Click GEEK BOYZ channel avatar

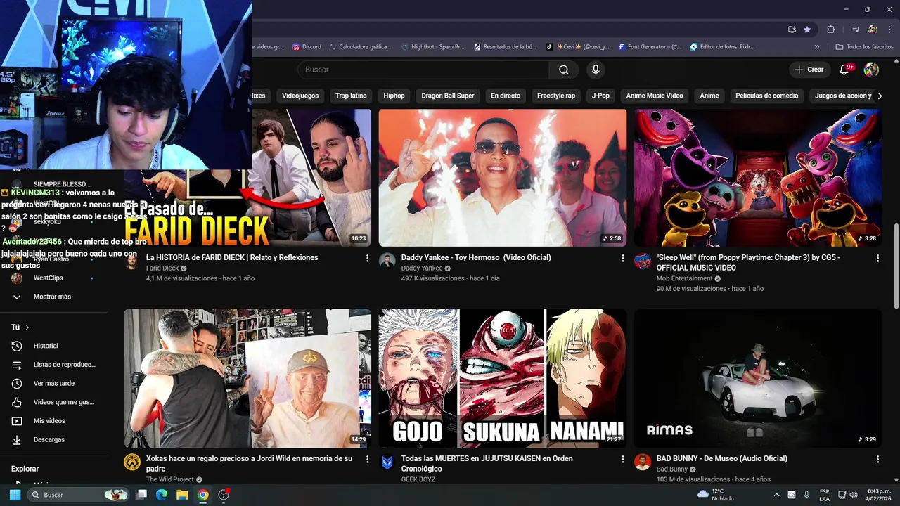click(387, 462)
